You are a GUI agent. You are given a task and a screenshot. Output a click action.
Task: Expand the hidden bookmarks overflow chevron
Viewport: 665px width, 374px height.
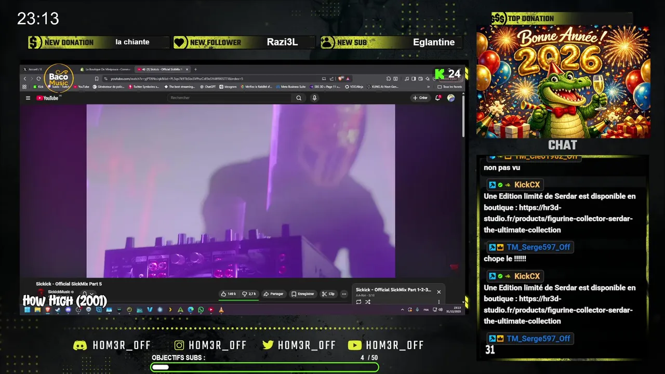[429, 87]
